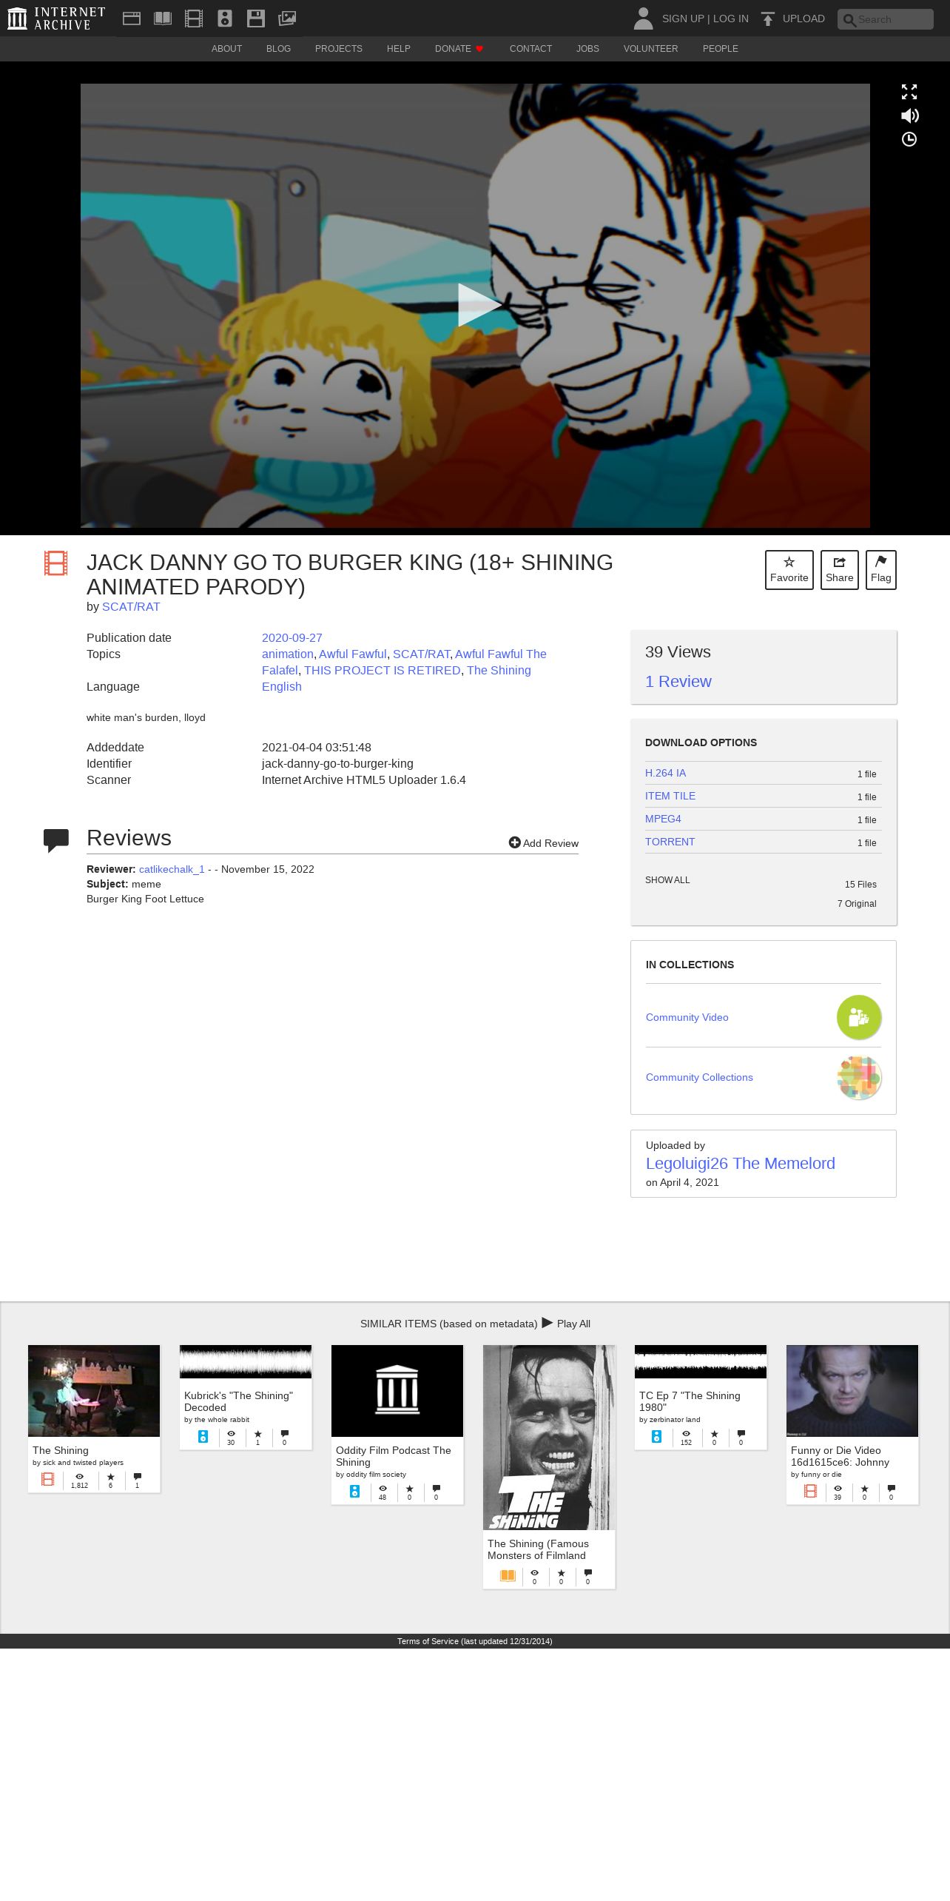950x1901 pixels.
Task: Open The Shining stage play thumbnail
Action: coord(94,1391)
